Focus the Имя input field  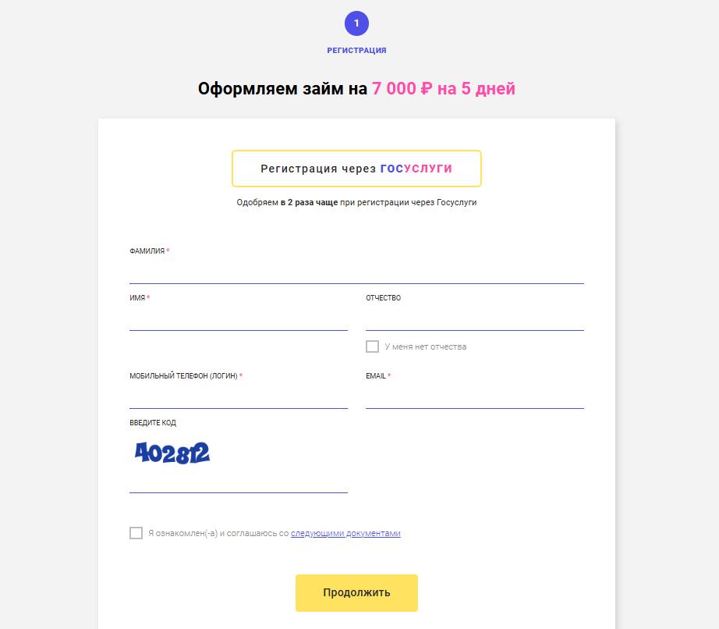point(239,319)
